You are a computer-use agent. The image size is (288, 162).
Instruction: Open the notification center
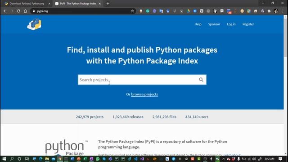point(280,159)
